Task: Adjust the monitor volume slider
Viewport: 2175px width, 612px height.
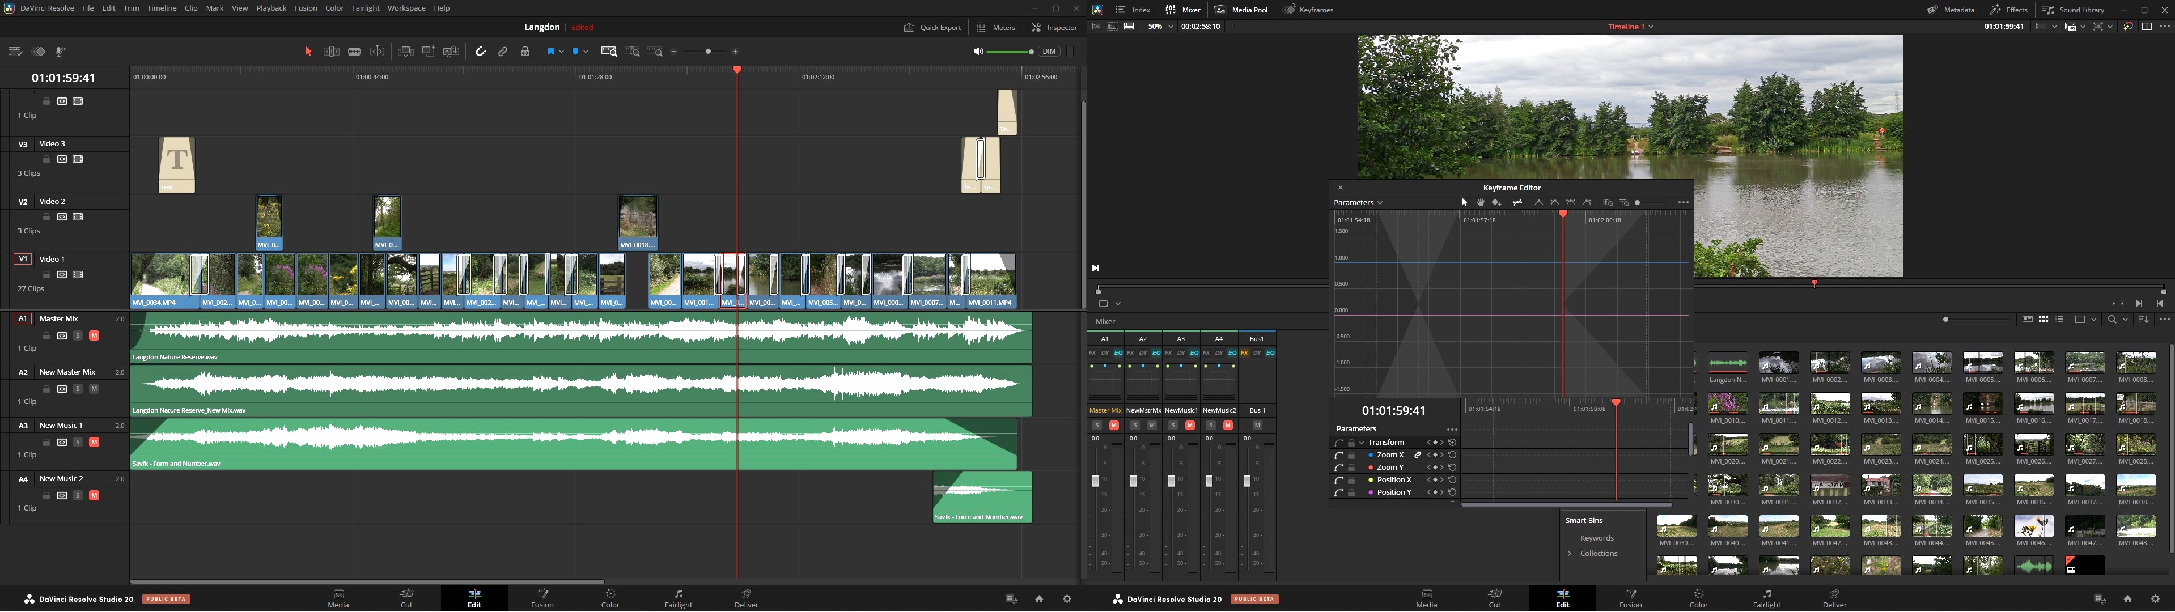Action: 1010,52
